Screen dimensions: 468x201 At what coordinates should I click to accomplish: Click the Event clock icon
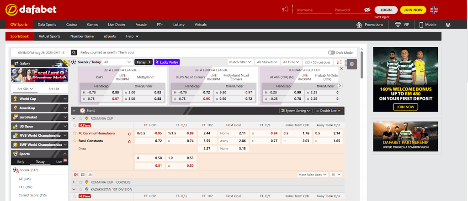[83, 110]
